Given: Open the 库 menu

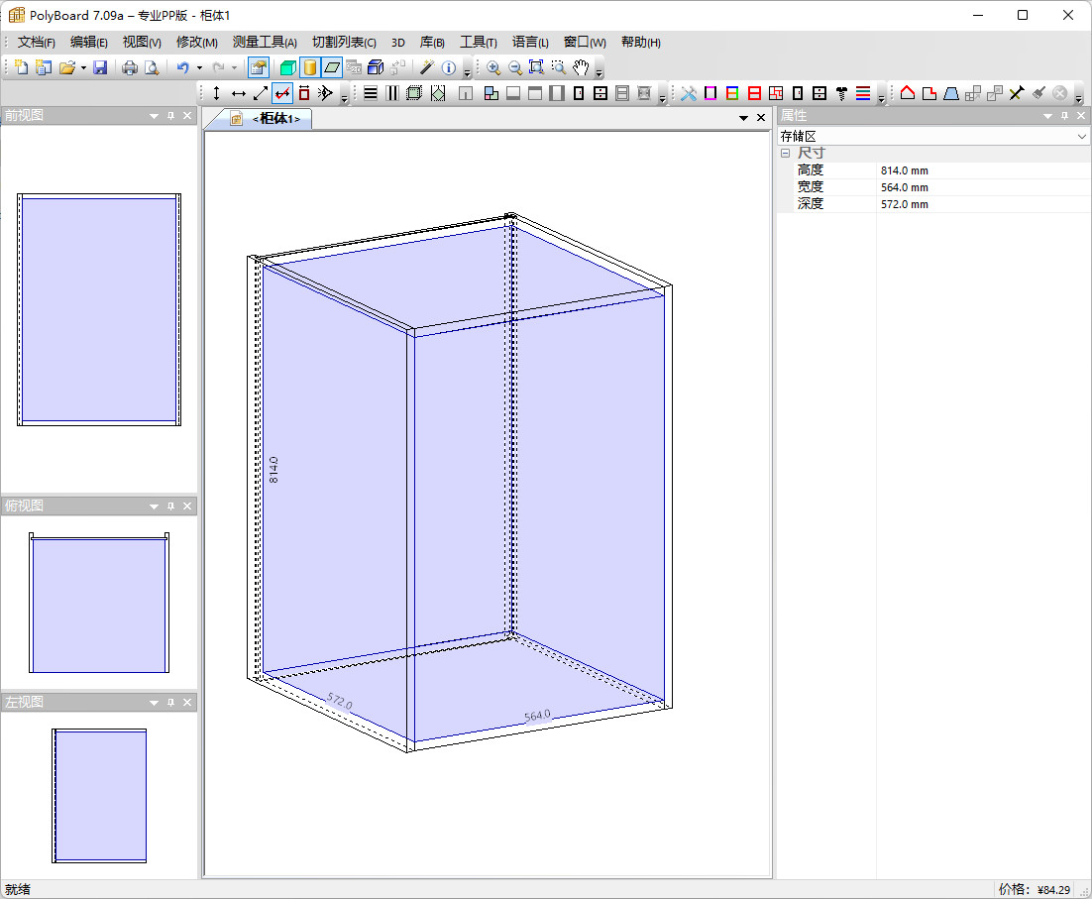Looking at the screenshot, I should click(432, 42).
